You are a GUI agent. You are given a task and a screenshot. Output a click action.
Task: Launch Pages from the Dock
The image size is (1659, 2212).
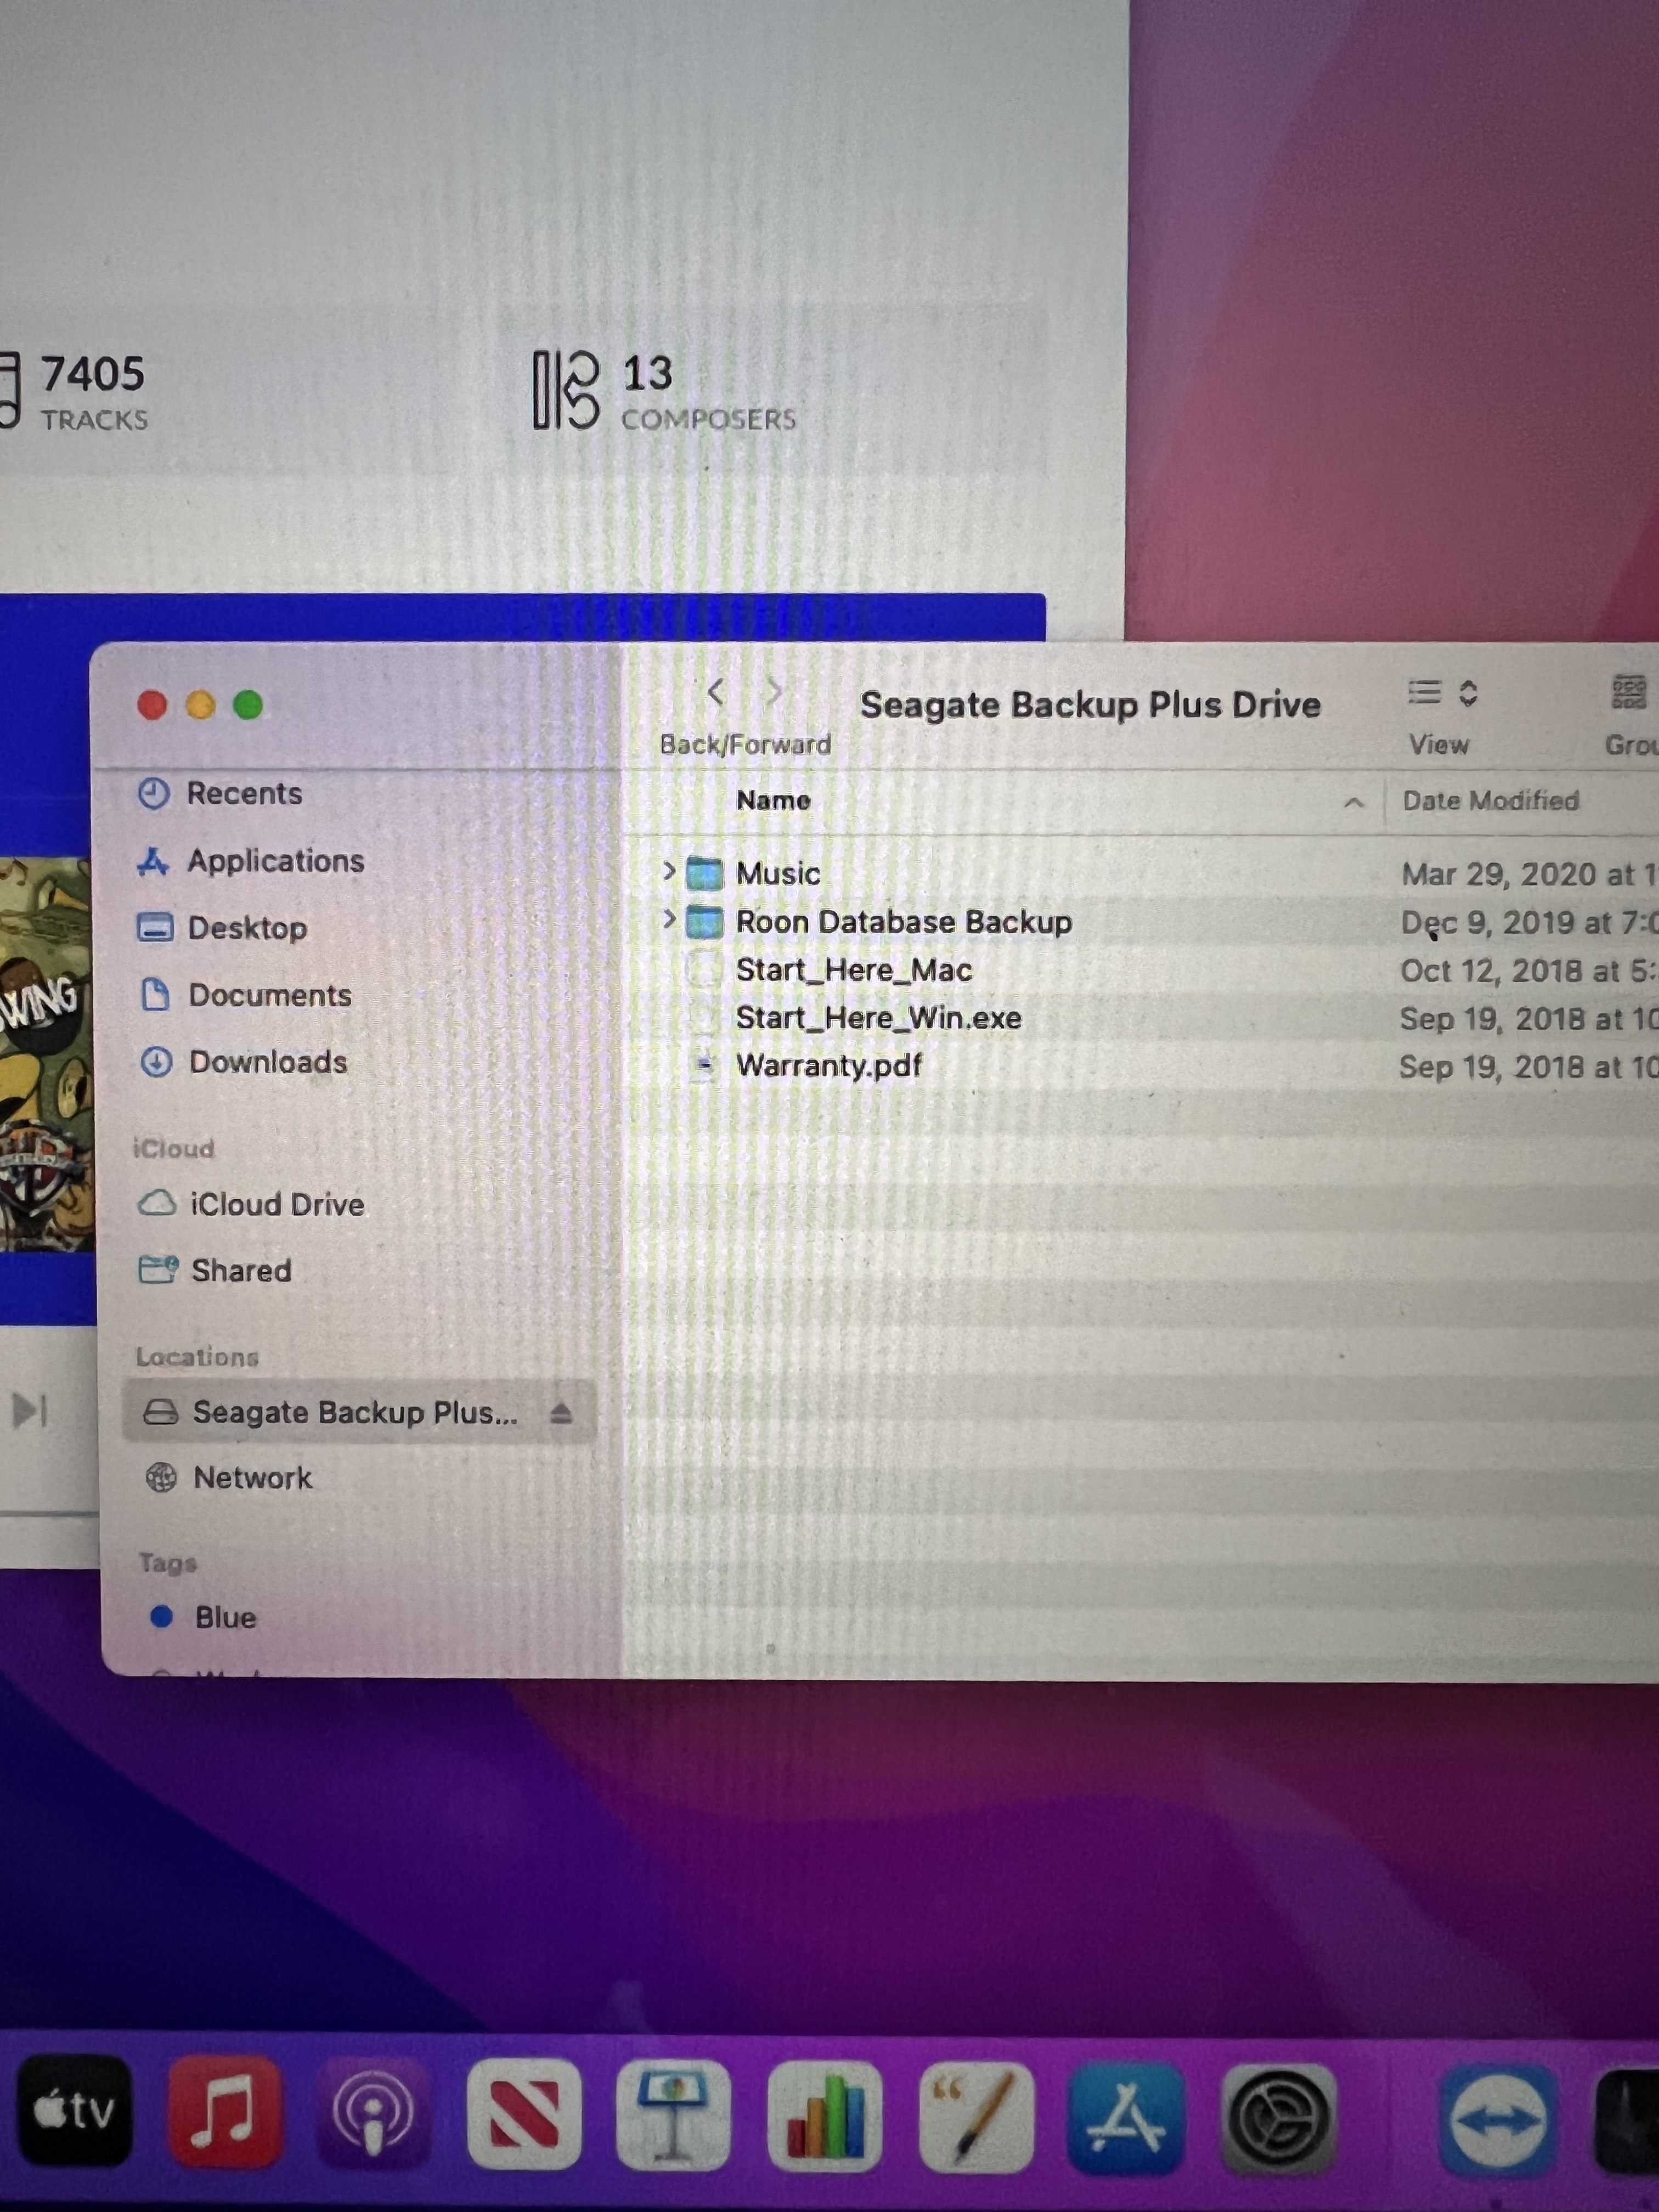[976, 2118]
